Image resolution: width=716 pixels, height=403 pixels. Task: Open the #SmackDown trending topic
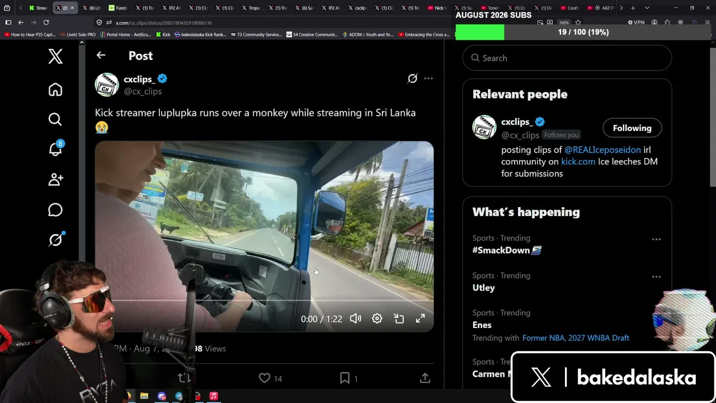[507, 250]
